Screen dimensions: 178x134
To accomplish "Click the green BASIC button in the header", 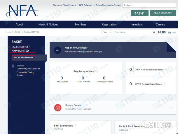I will coord(139,13).
